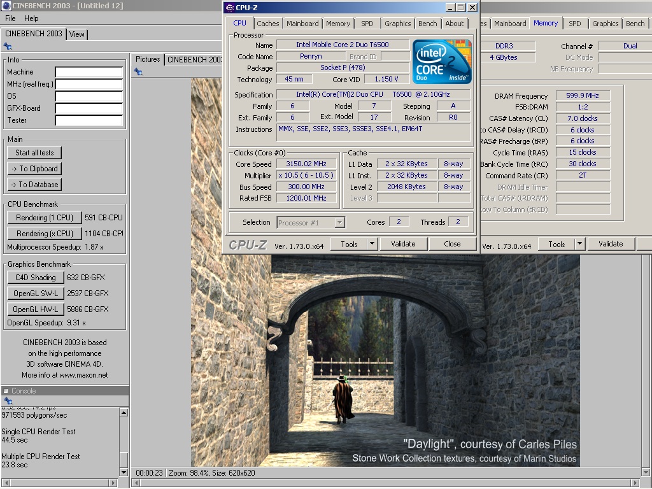
Task: Run the OpenGL HW-L benchmark
Action: point(36,309)
